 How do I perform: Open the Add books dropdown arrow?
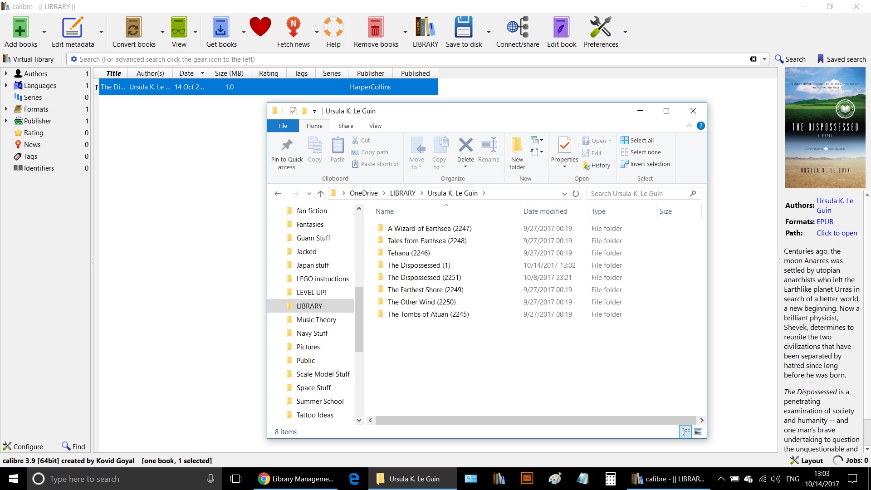44,32
